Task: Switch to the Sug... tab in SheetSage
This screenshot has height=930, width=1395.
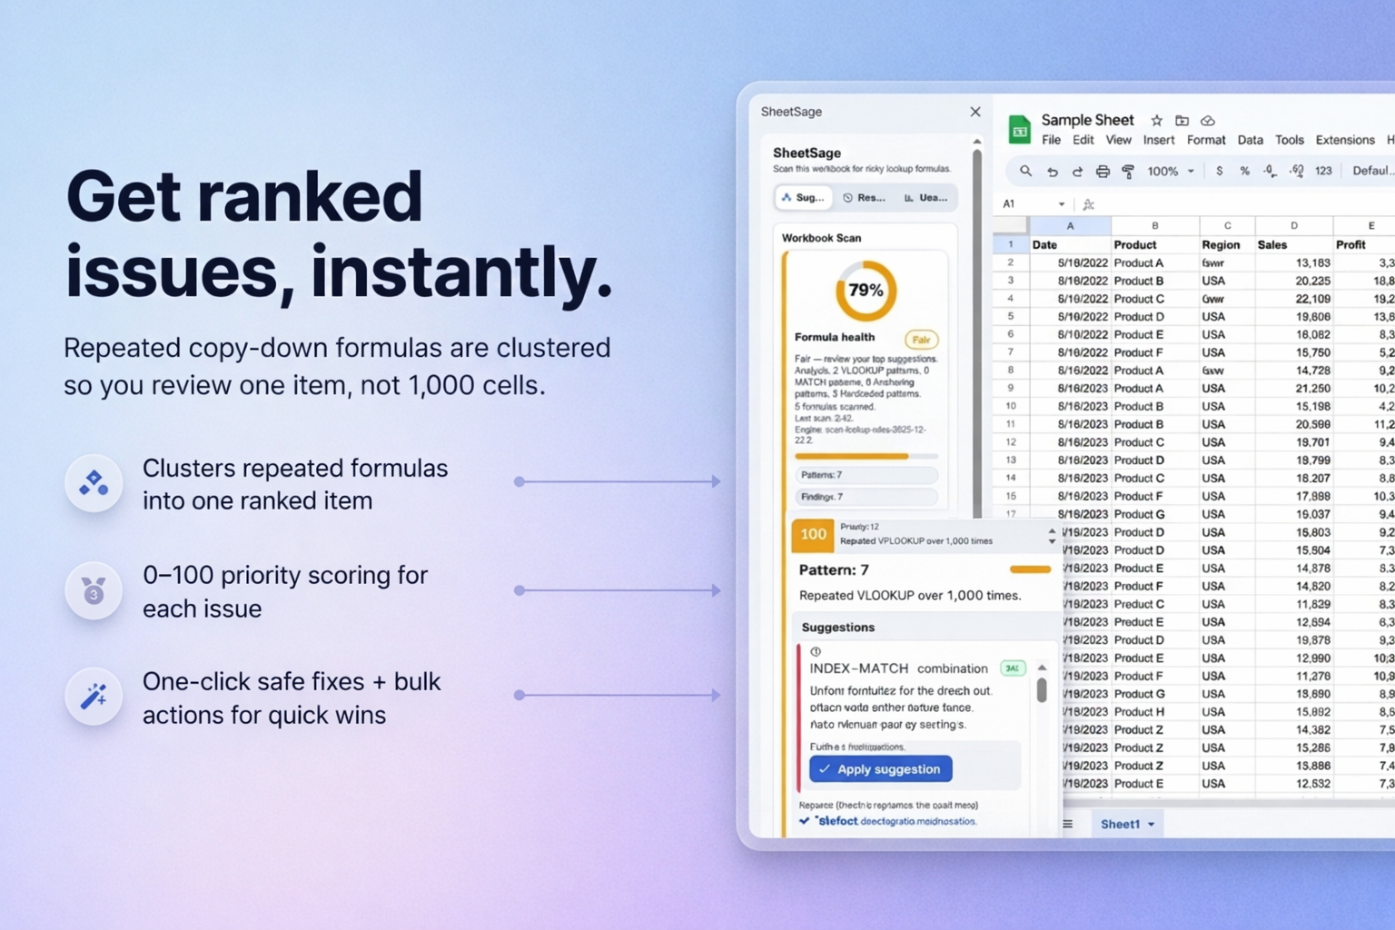Action: [x=803, y=197]
